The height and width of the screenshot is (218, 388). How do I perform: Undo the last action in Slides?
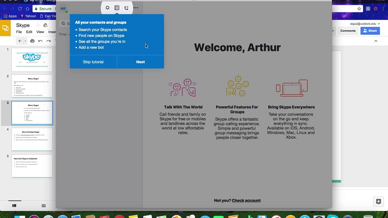pyautogui.click(x=40, y=41)
